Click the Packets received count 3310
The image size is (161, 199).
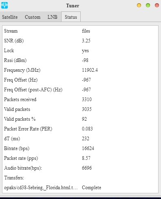pos(87,99)
